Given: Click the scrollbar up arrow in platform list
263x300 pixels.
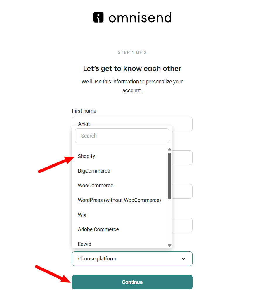Looking at the screenshot, I should [169, 149].
